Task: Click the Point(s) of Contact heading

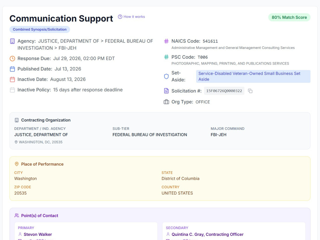Action: [40, 215]
